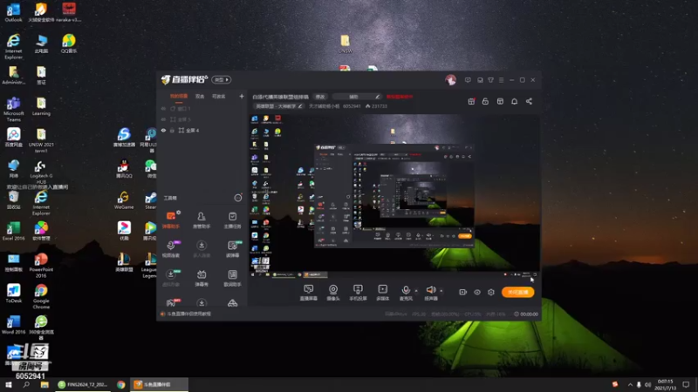This screenshot has height=392, width=698.
Task: Open the mode switch pill beside the logo
Action: [x=222, y=79]
